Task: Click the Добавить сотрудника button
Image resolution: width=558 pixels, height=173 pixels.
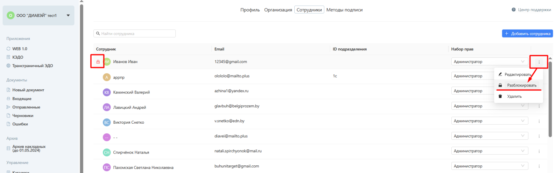Action: pos(527,34)
